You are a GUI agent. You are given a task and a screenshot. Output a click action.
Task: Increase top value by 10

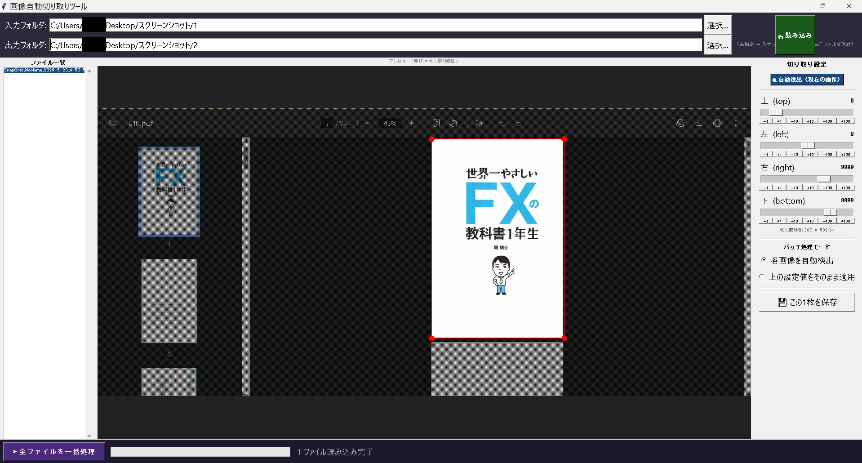point(810,121)
